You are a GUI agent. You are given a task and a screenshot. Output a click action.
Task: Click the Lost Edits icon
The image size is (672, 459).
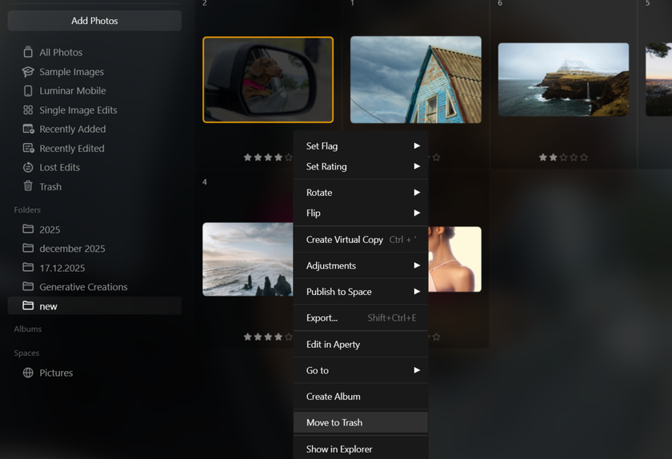(x=28, y=168)
